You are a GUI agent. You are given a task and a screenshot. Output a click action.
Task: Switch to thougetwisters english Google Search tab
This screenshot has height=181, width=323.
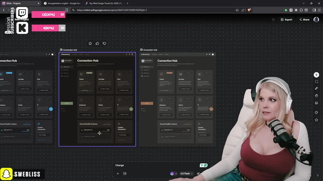[62, 3]
